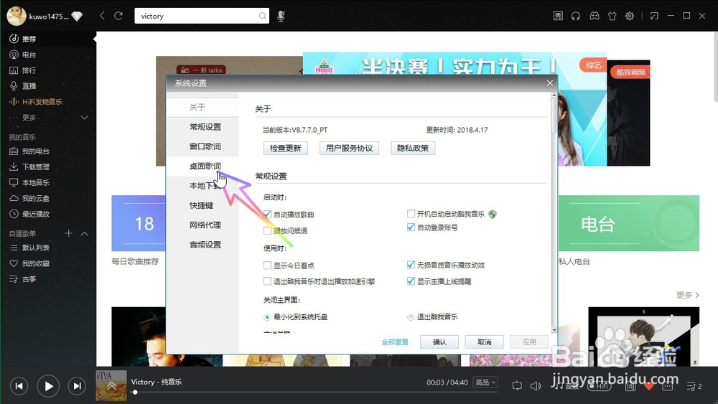This screenshot has width=718, height=404.
Task: Enable 播放问候语 checkbox
Action: pyautogui.click(x=267, y=230)
